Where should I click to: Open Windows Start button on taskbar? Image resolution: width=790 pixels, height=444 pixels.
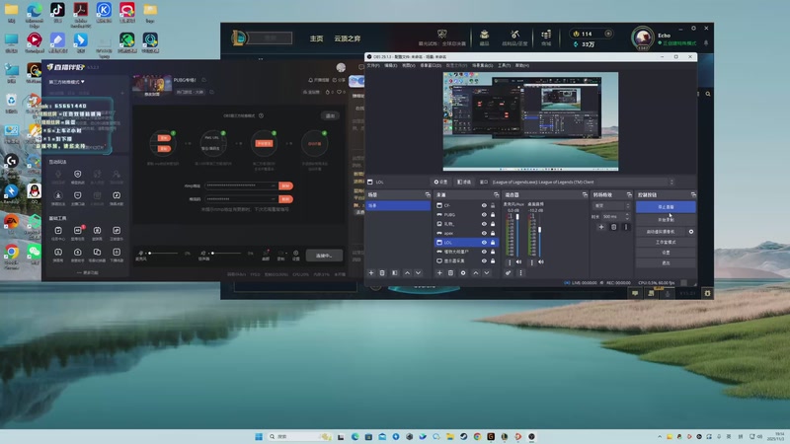[259, 436]
